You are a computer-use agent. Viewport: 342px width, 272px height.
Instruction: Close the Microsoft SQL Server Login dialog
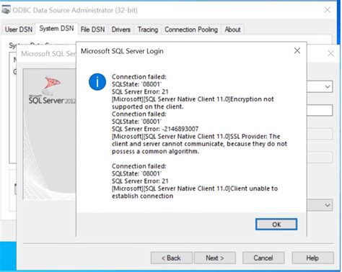pyautogui.click(x=297, y=50)
